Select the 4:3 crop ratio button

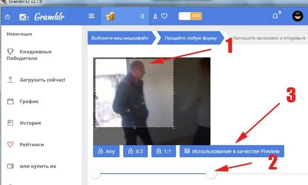tap(136, 151)
